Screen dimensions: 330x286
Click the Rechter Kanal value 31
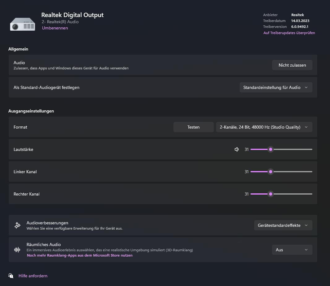247,194
